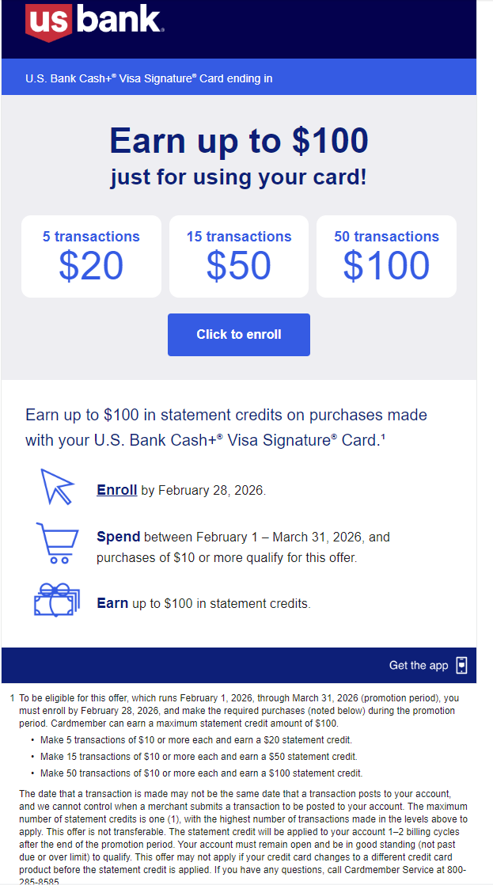Click the bold Earn step text
The image size is (493, 885).
(x=112, y=603)
